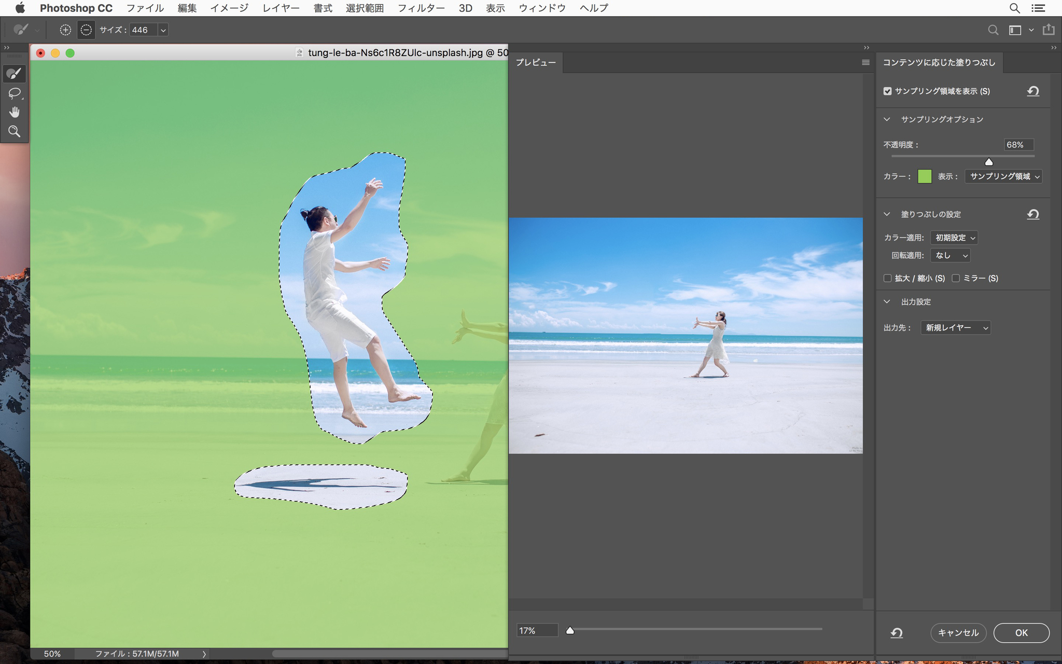The height and width of the screenshot is (664, 1062).
Task: Click the document status bar arrow
Action: 204,654
